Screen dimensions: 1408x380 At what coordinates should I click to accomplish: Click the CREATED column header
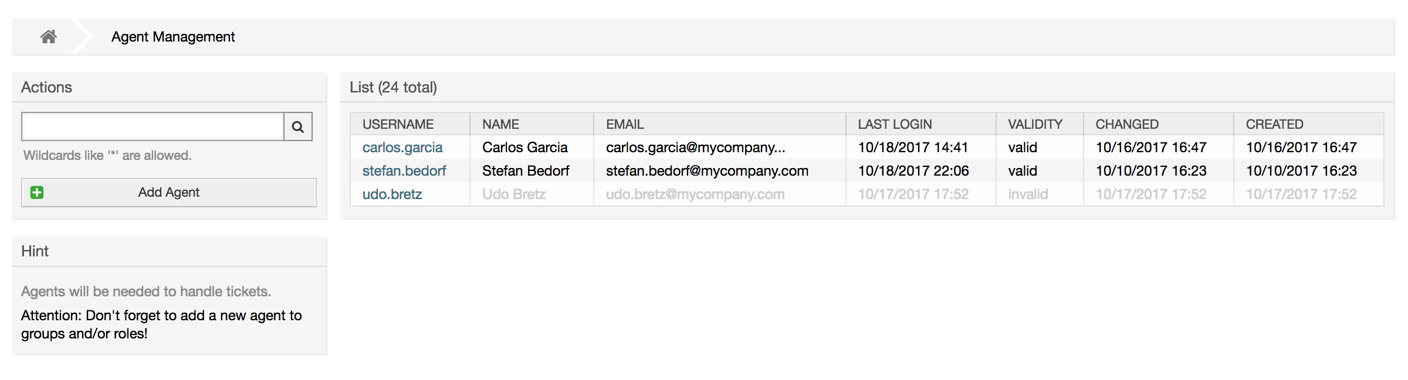[1274, 124]
